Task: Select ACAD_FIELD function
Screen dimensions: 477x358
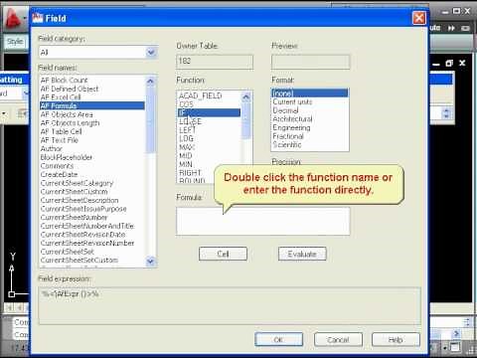Action: coord(201,95)
